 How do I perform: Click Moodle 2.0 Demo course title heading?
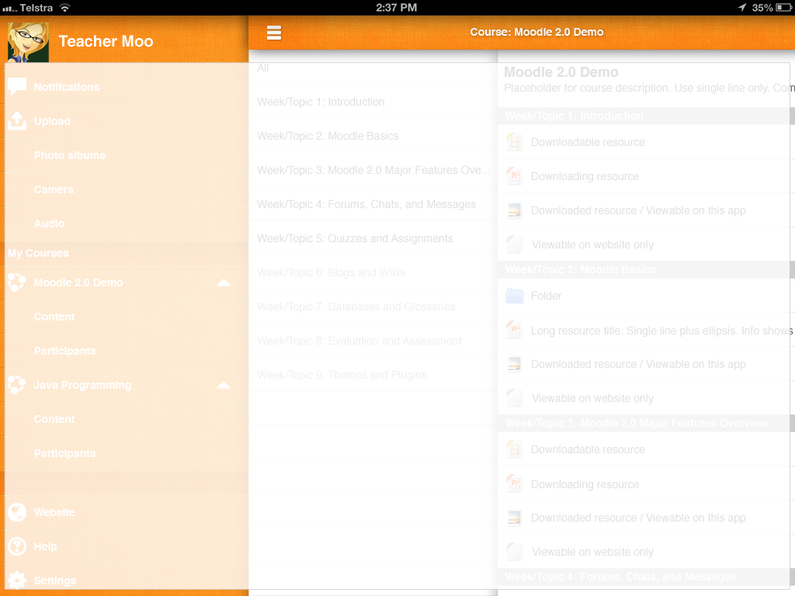tap(561, 72)
